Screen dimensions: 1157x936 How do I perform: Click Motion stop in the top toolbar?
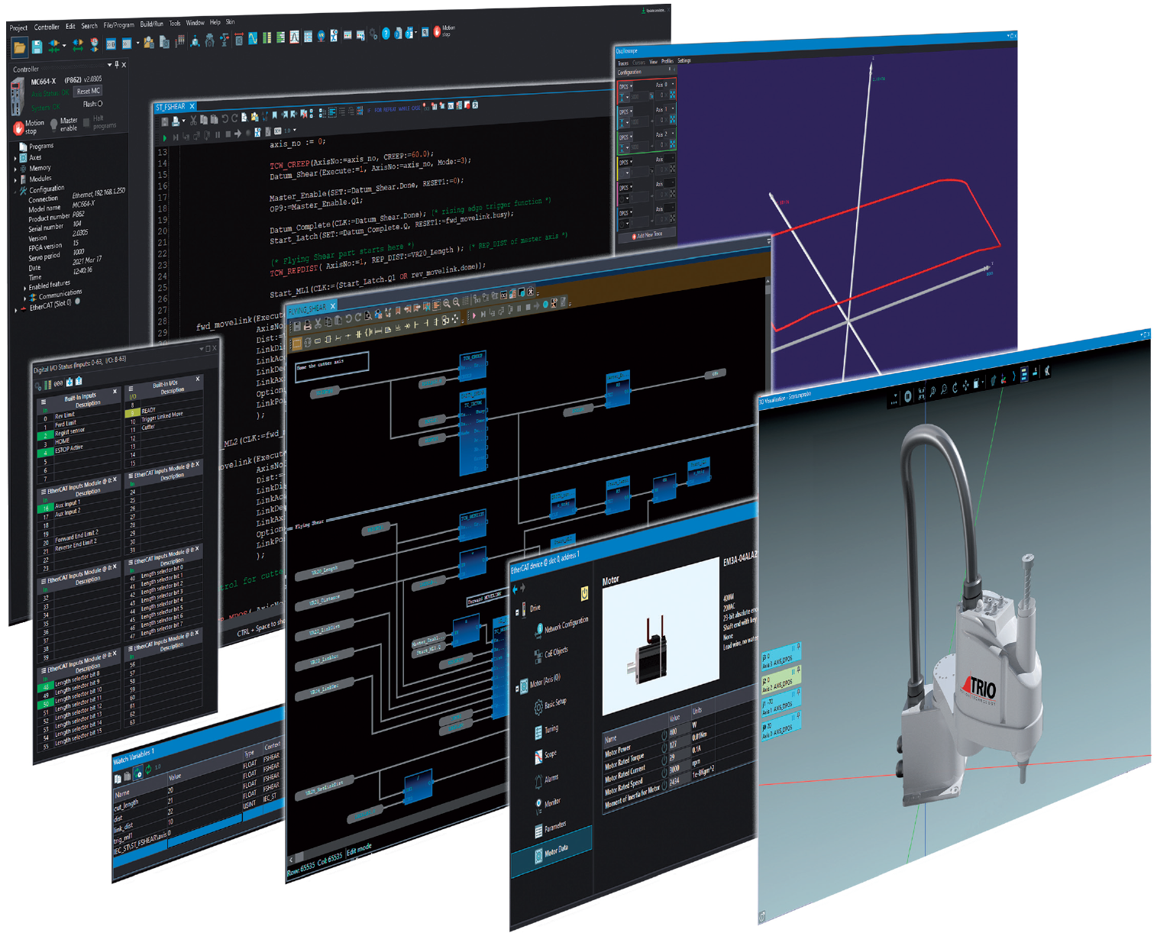pyautogui.click(x=444, y=31)
